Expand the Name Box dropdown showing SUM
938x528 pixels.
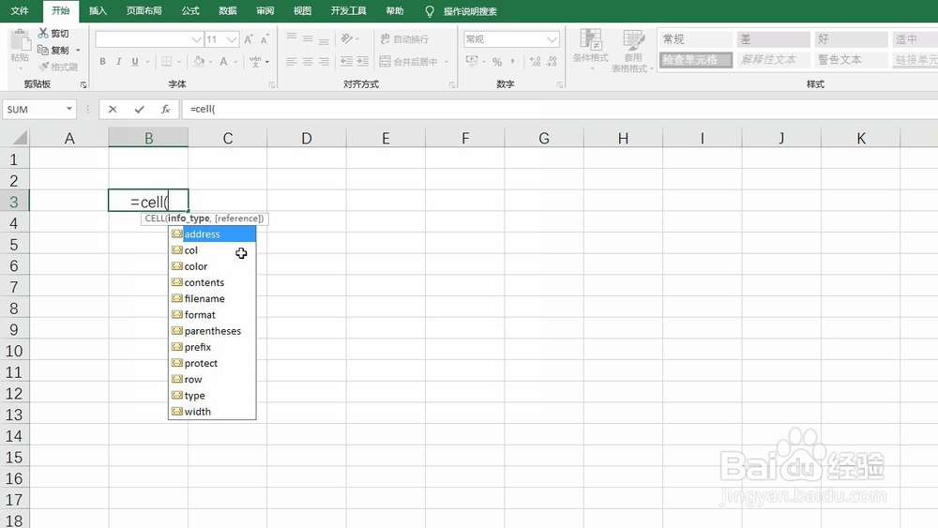coord(69,109)
